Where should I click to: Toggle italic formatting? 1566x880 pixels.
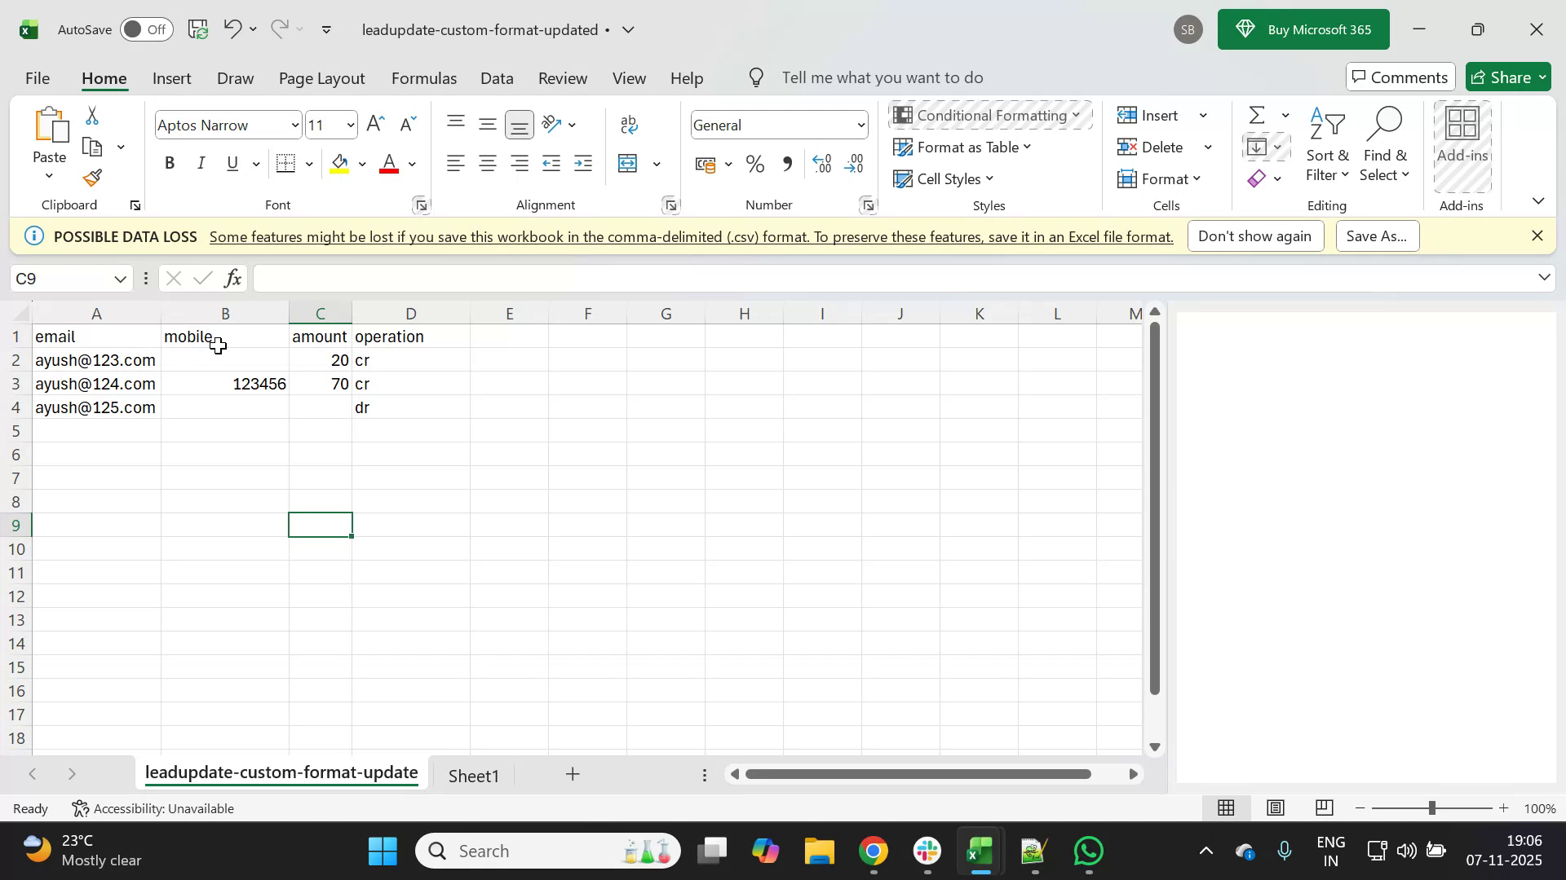[x=201, y=162]
